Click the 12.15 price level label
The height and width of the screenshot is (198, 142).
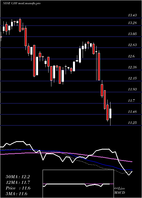132,78
